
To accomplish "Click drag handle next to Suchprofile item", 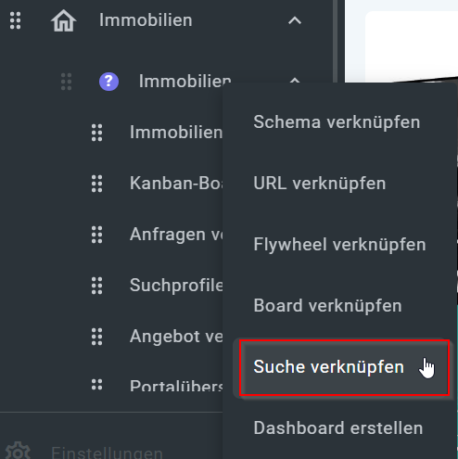I will click(x=96, y=286).
